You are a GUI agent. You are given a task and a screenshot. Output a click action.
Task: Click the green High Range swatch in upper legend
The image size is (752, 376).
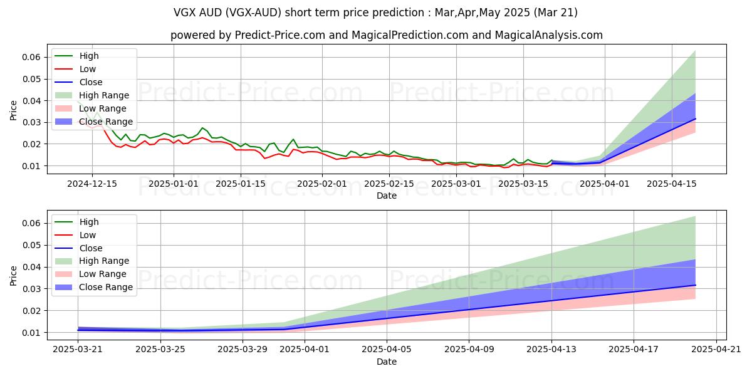[65, 95]
